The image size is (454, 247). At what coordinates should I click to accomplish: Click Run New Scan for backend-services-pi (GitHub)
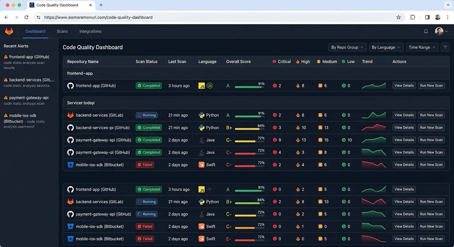tap(431, 128)
